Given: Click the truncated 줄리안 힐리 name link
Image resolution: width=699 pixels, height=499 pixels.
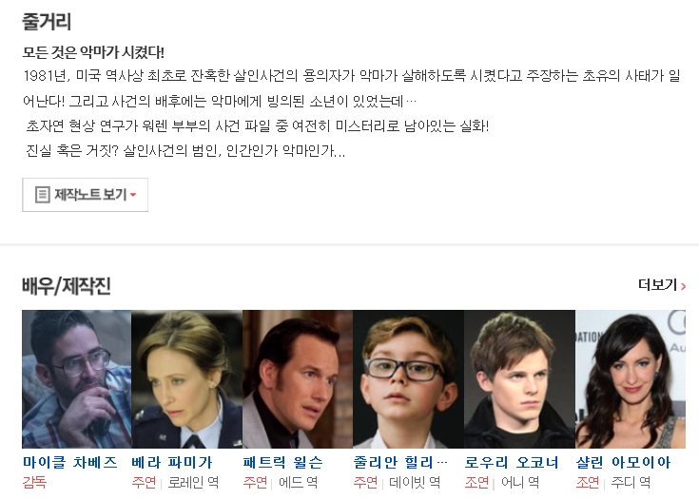Looking at the screenshot, I should [x=400, y=463].
